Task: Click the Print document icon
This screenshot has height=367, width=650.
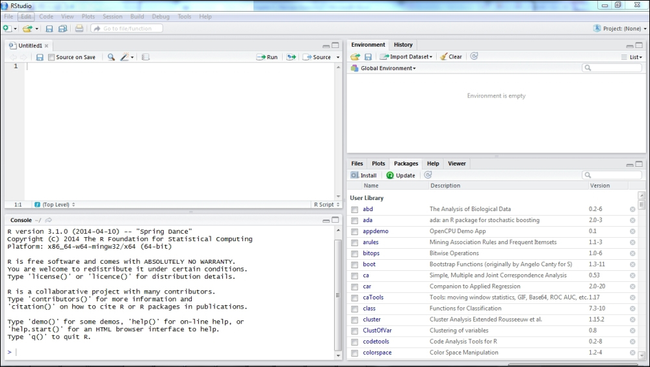Action: coord(79,29)
